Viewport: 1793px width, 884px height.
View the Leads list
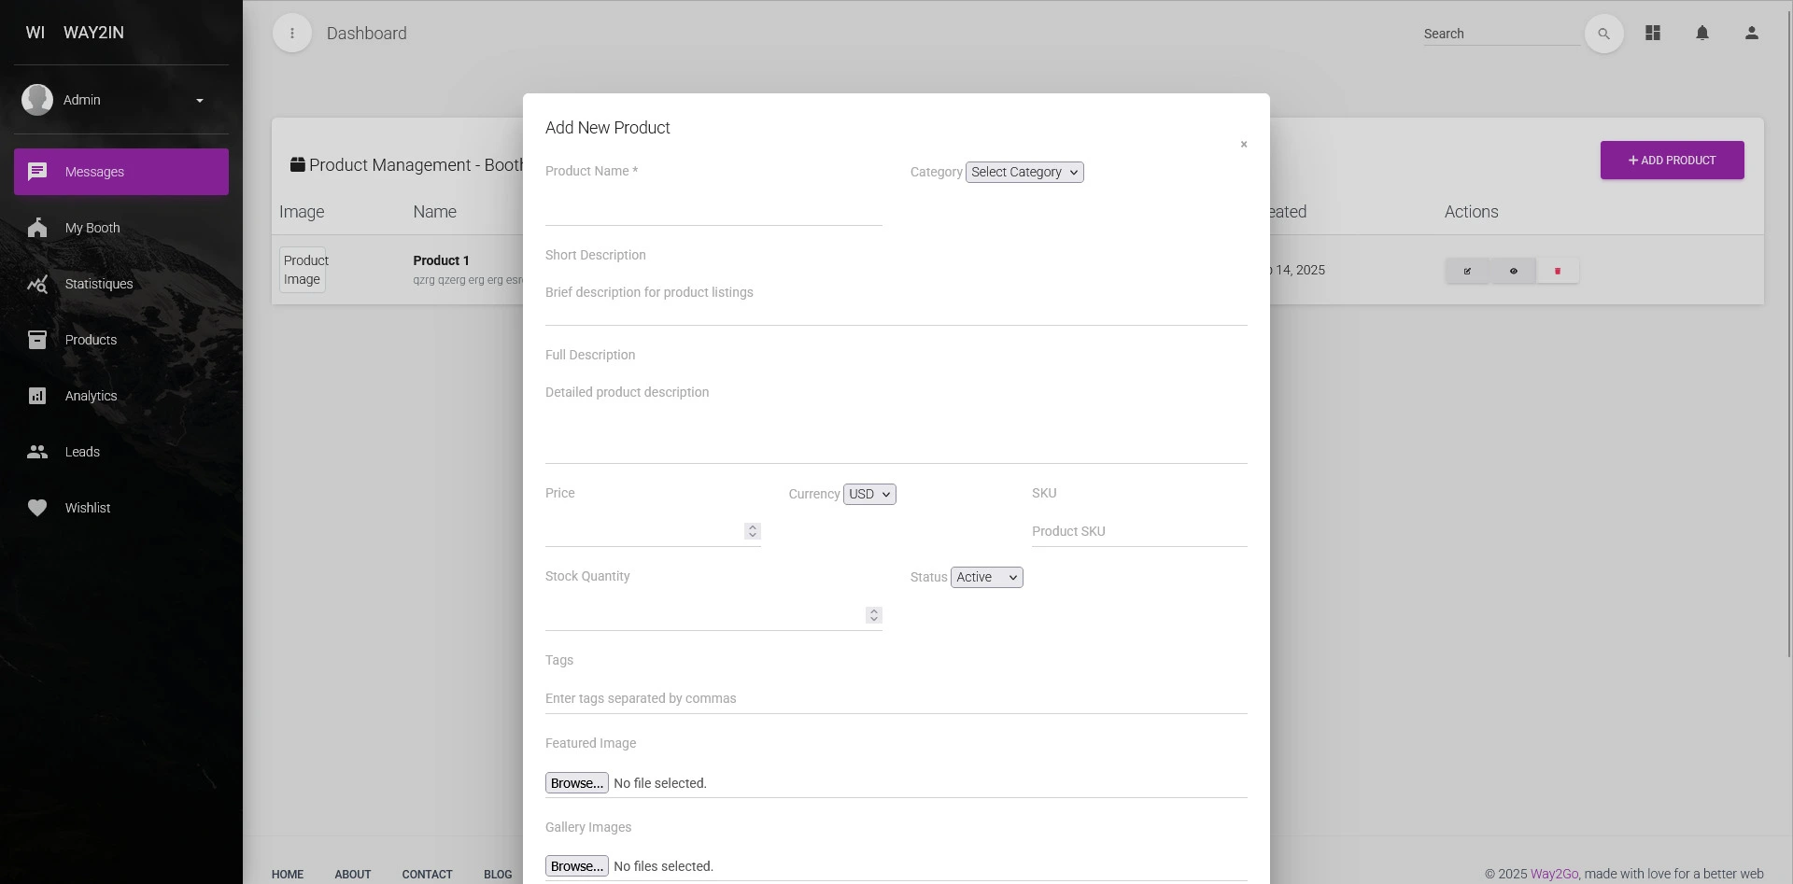pos(81,452)
